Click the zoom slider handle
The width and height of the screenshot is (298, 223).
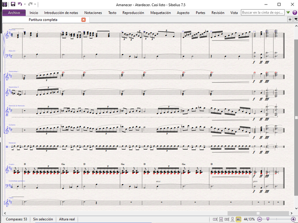(268, 219)
